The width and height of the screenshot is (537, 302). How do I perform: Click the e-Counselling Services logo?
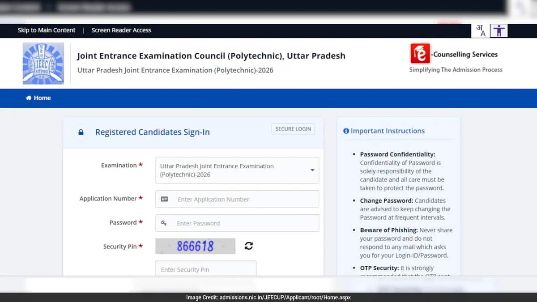pos(454,54)
